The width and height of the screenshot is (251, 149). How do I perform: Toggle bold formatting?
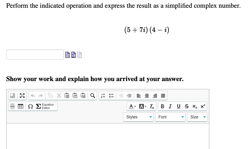[162, 106]
